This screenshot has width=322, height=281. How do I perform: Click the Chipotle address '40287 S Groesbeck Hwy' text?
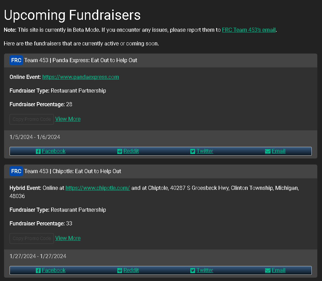200,188
